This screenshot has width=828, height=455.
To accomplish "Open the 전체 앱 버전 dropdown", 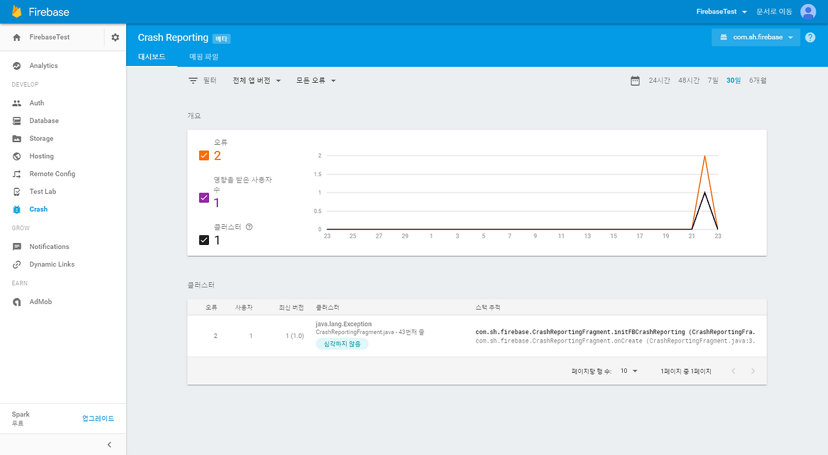I will click(x=256, y=80).
